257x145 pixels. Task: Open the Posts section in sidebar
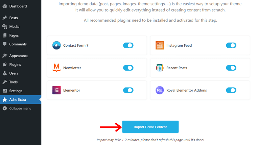[14, 18]
